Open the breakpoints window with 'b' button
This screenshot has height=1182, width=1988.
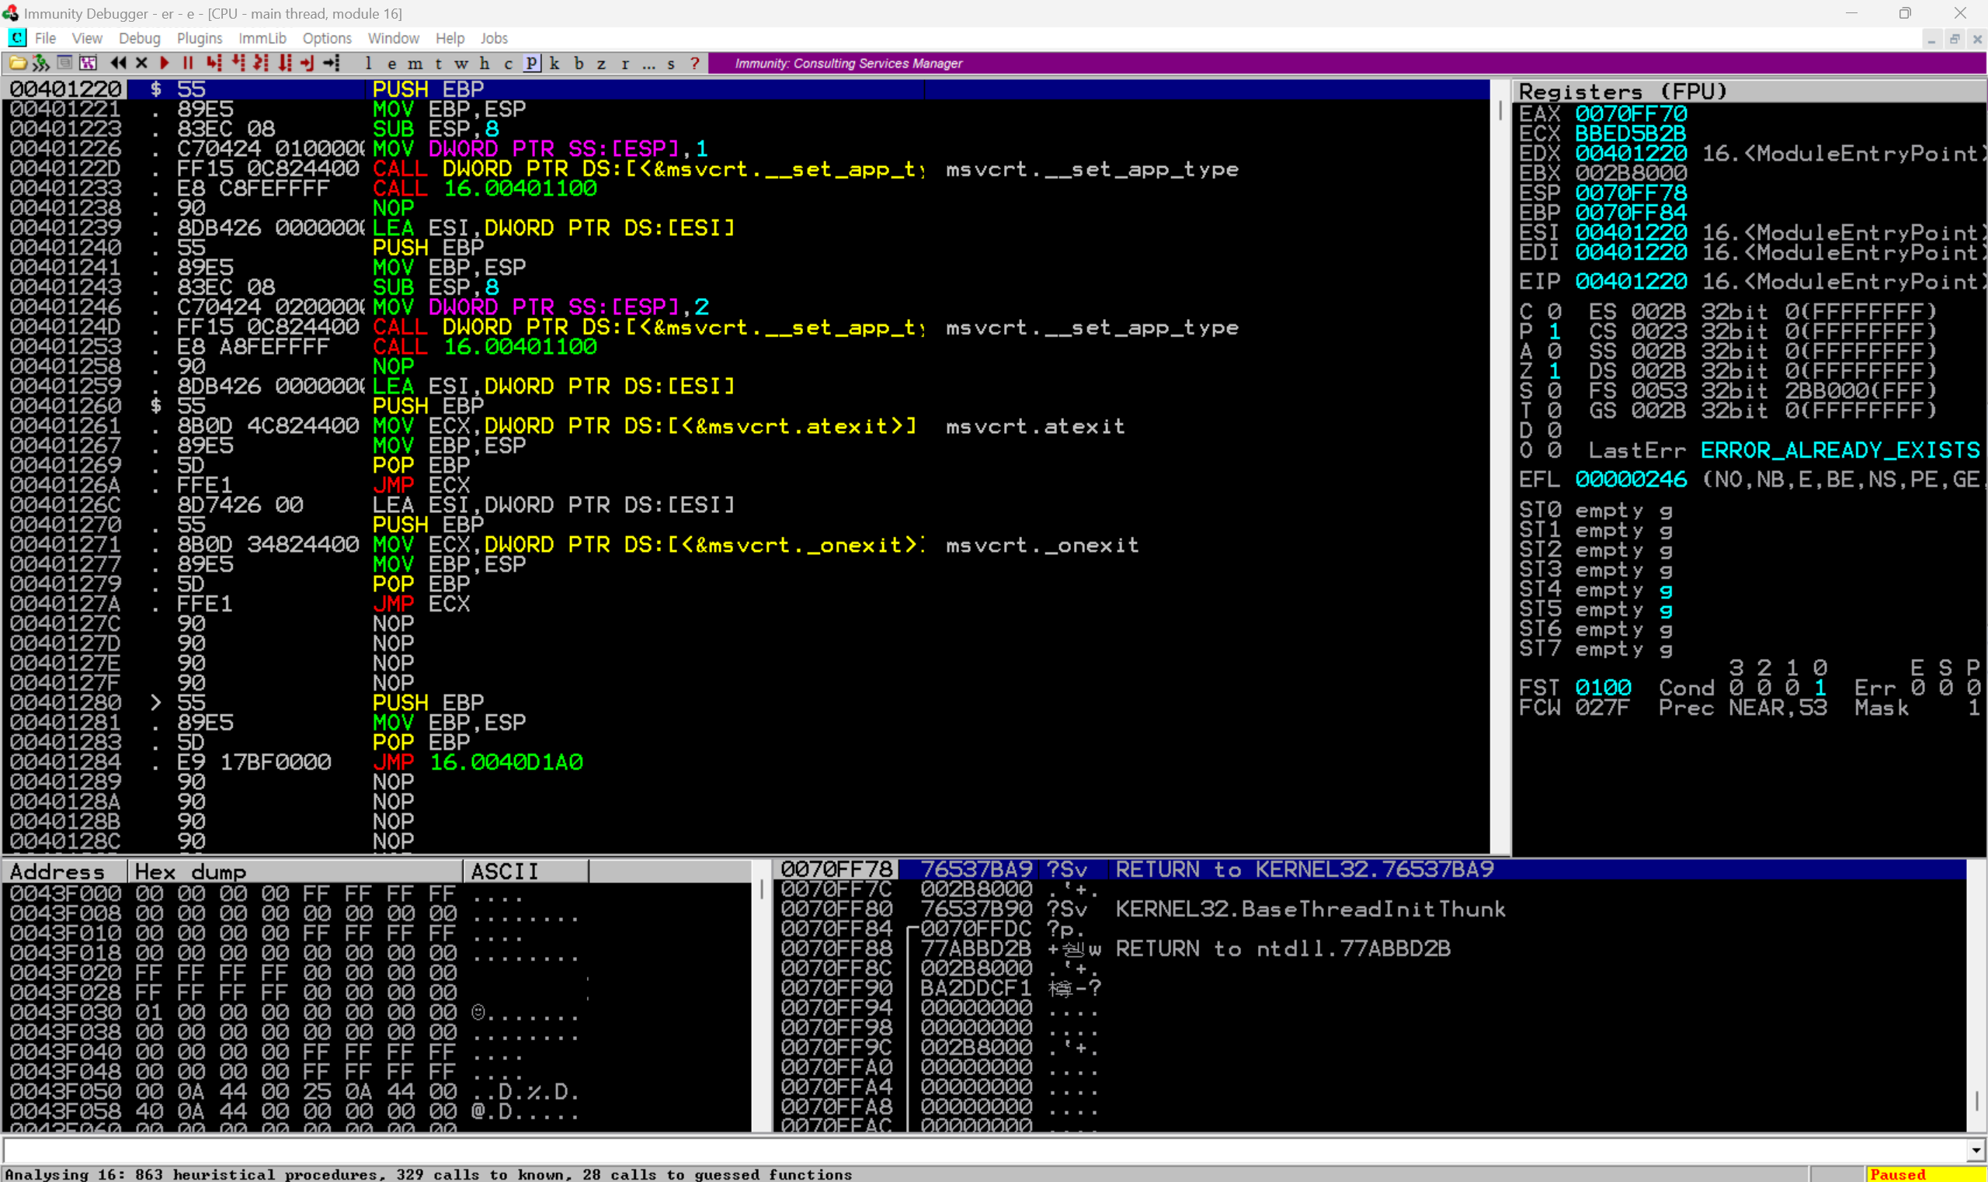tap(579, 63)
